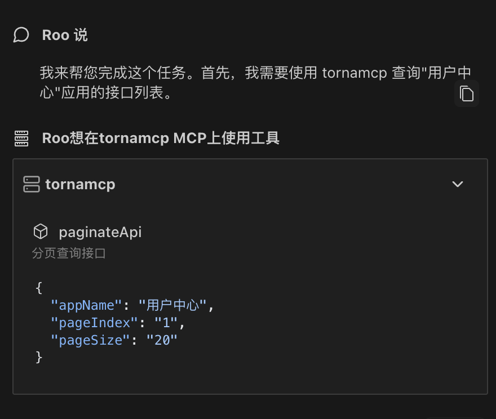Click the "Roo 说" header label
The height and width of the screenshot is (419, 496).
pyautogui.click(x=65, y=35)
